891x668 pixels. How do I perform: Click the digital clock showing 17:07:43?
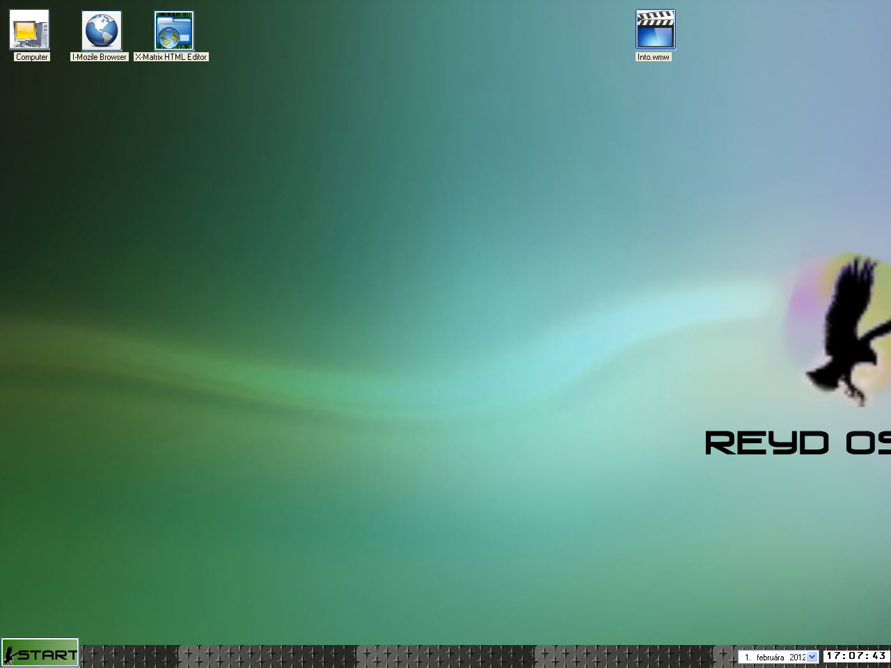(x=856, y=656)
